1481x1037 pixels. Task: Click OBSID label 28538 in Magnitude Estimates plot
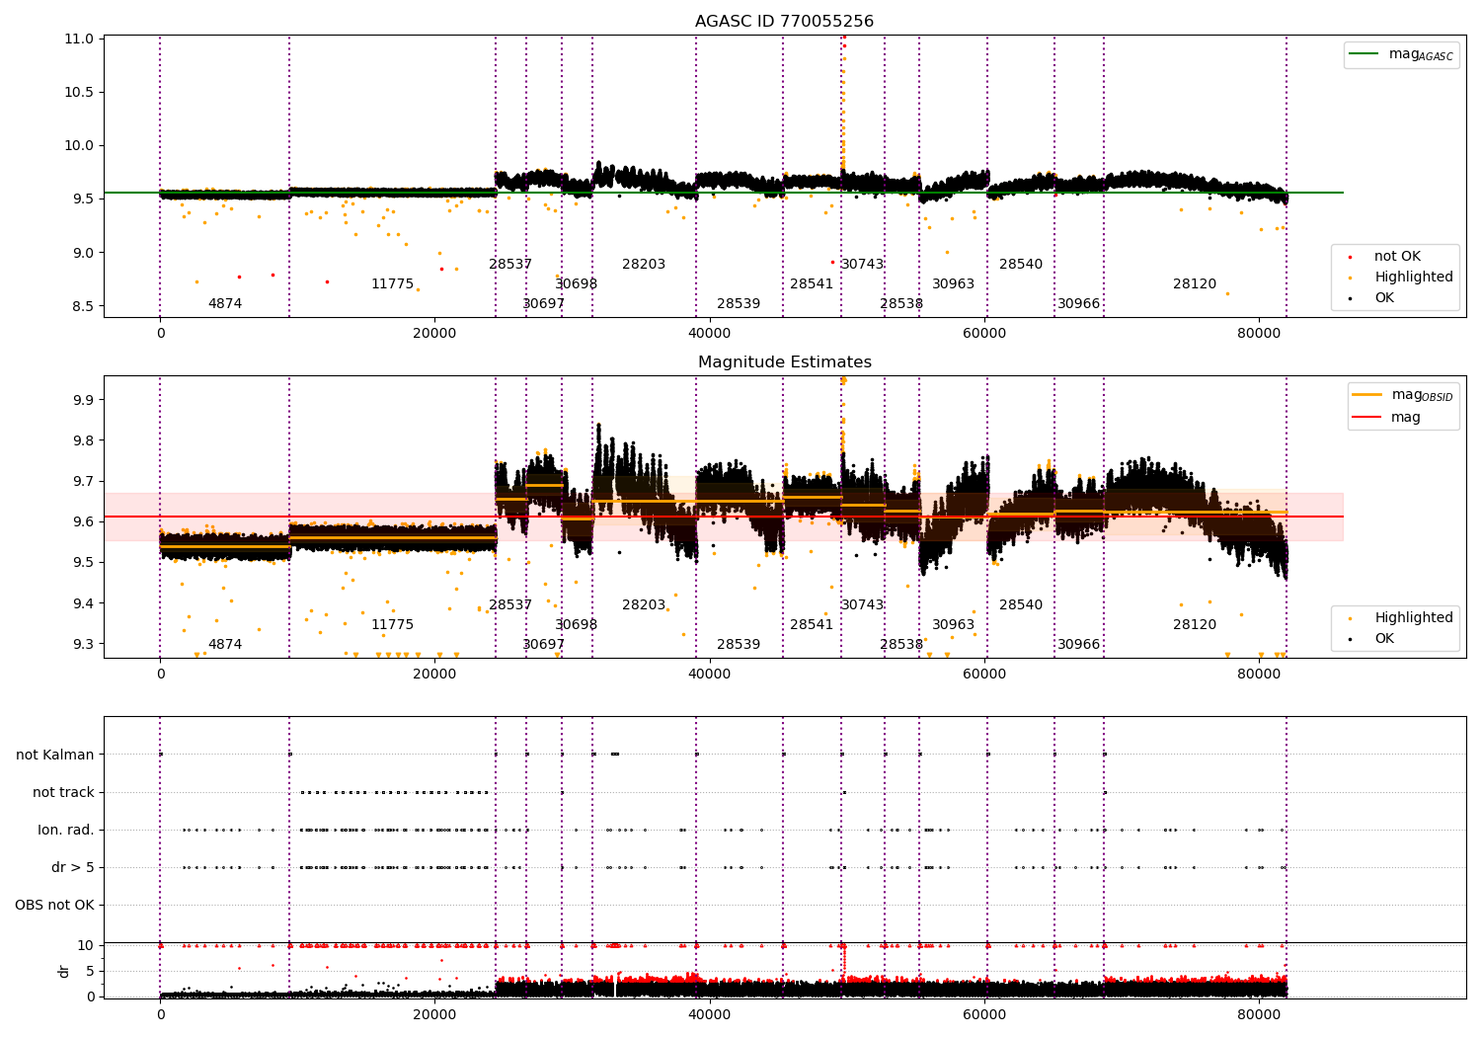[x=901, y=644]
